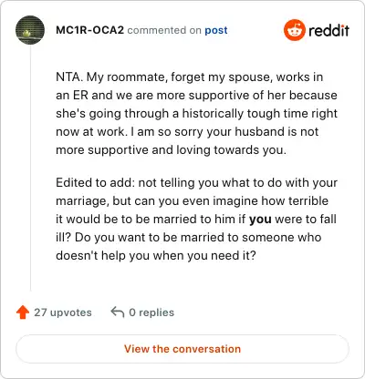Image resolution: width=365 pixels, height=379 pixels.
Task: Open MC1R-OCA2's avatar image
Action: coord(30,30)
